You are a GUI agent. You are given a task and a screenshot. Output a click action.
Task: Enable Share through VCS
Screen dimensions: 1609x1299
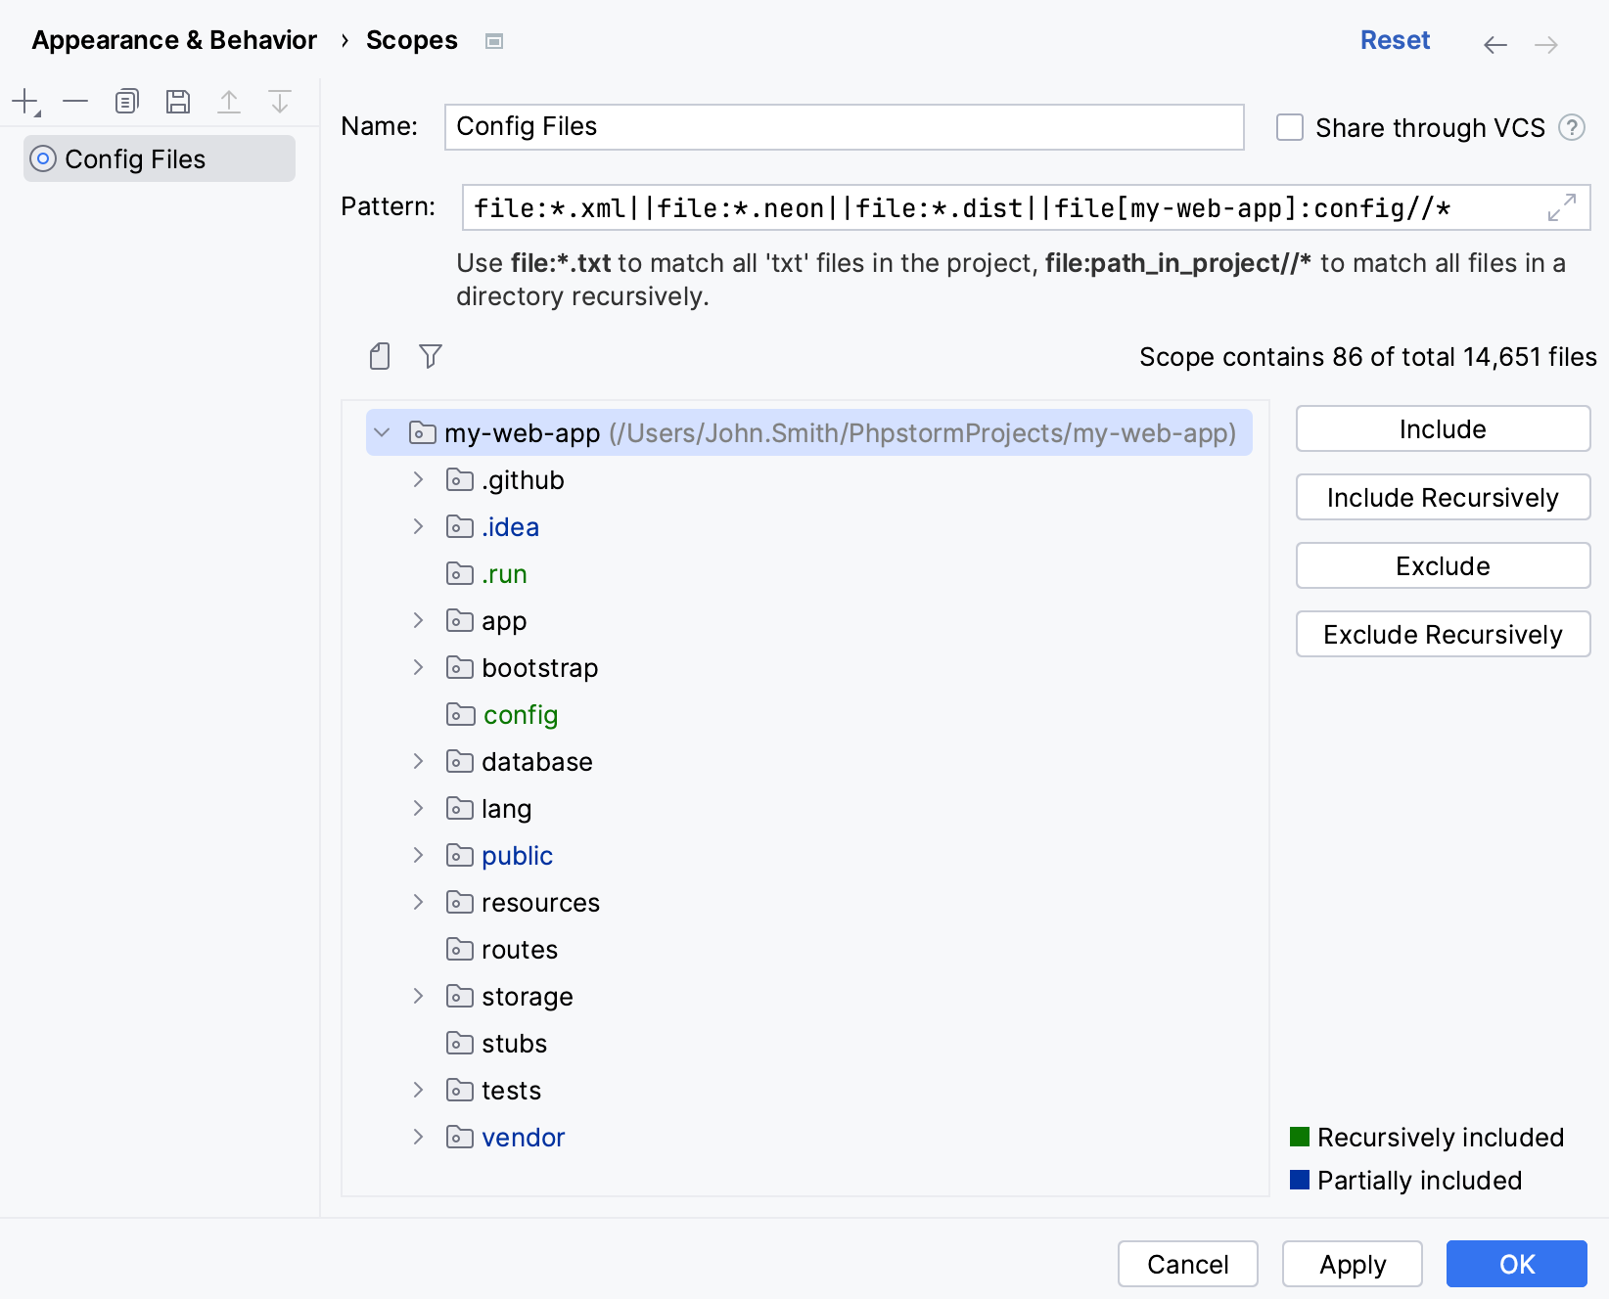pos(1289,127)
